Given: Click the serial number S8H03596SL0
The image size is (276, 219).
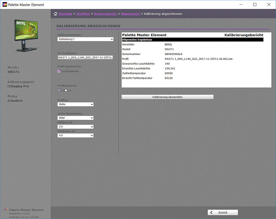Looking at the screenshot, I should (x=174, y=54).
